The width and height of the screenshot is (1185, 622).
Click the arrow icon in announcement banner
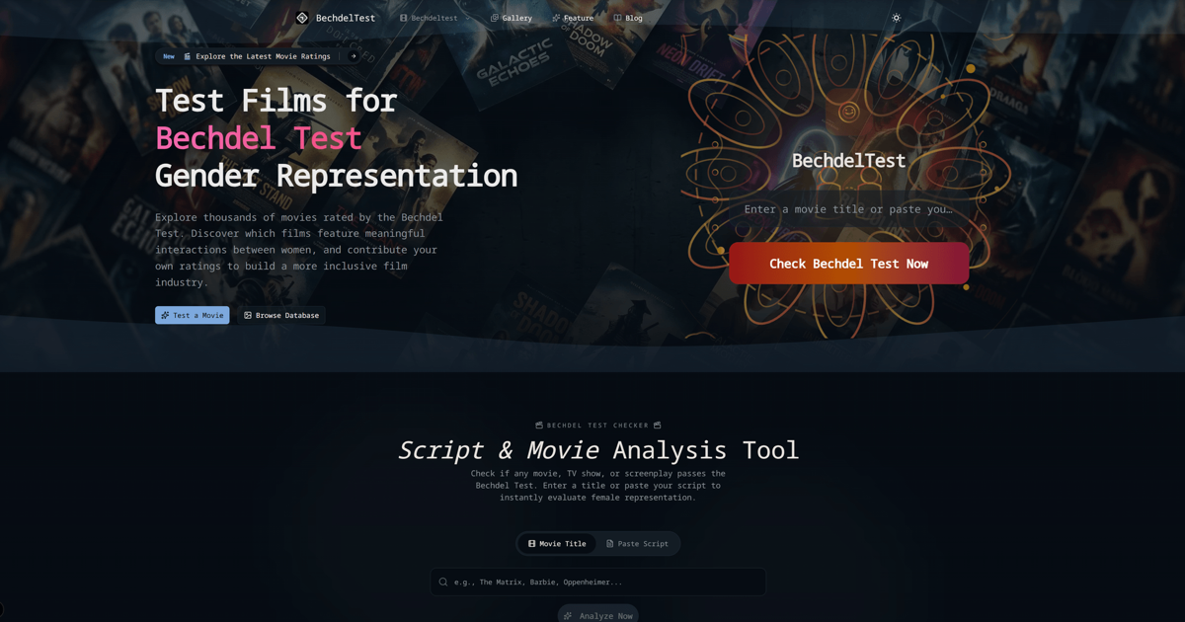pyautogui.click(x=354, y=56)
